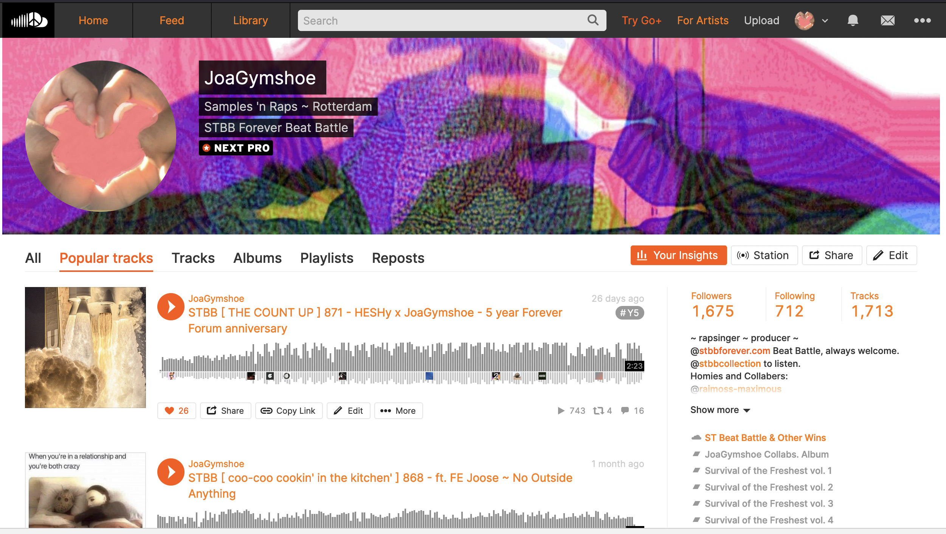The image size is (946, 534).
Task: Open the notifications bell
Action: coord(853,20)
